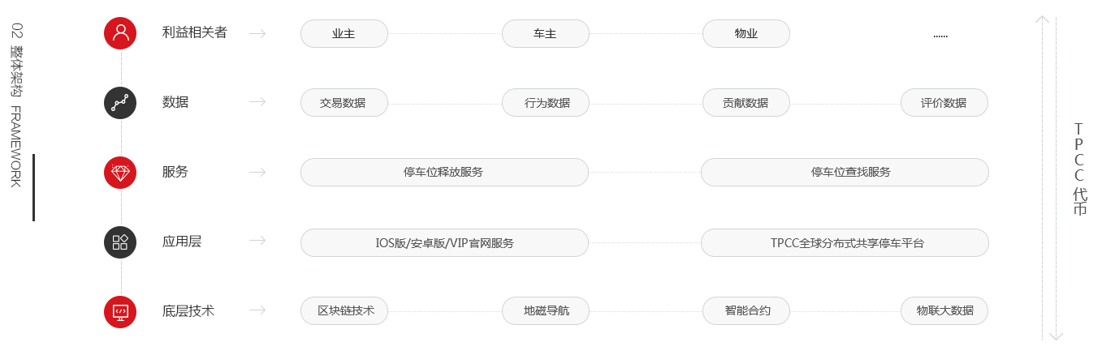This screenshot has width=1102, height=355.
Task: Click the 物业 pill
Action: [x=745, y=34]
